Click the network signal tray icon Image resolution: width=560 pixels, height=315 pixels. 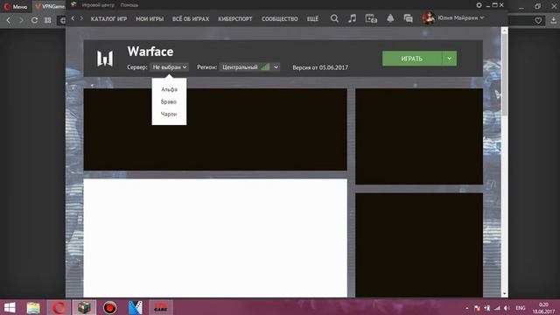(497, 308)
